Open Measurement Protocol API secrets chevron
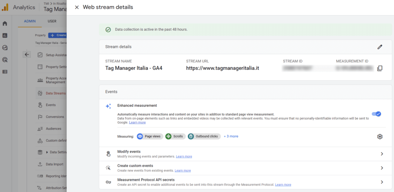The height and width of the screenshot is (192, 394). click(x=382, y=182)
